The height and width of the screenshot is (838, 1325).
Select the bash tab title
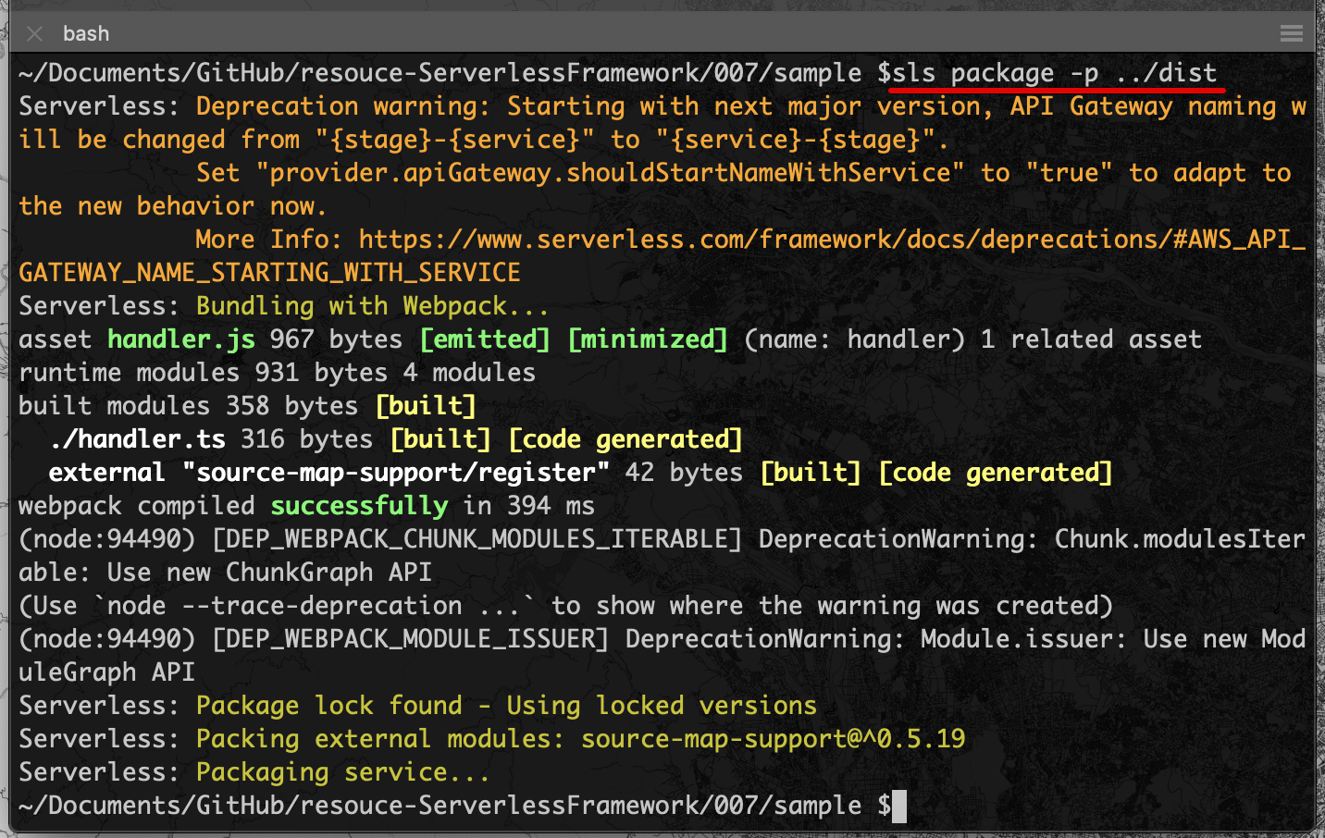click(x=86, y=34)
